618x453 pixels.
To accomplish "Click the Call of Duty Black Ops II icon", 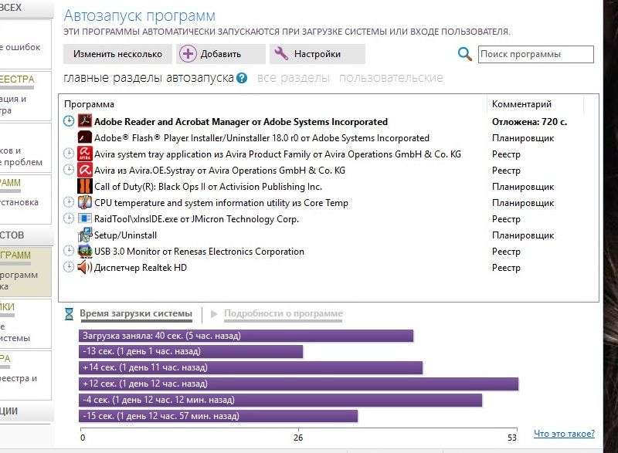I will (85, 187).
